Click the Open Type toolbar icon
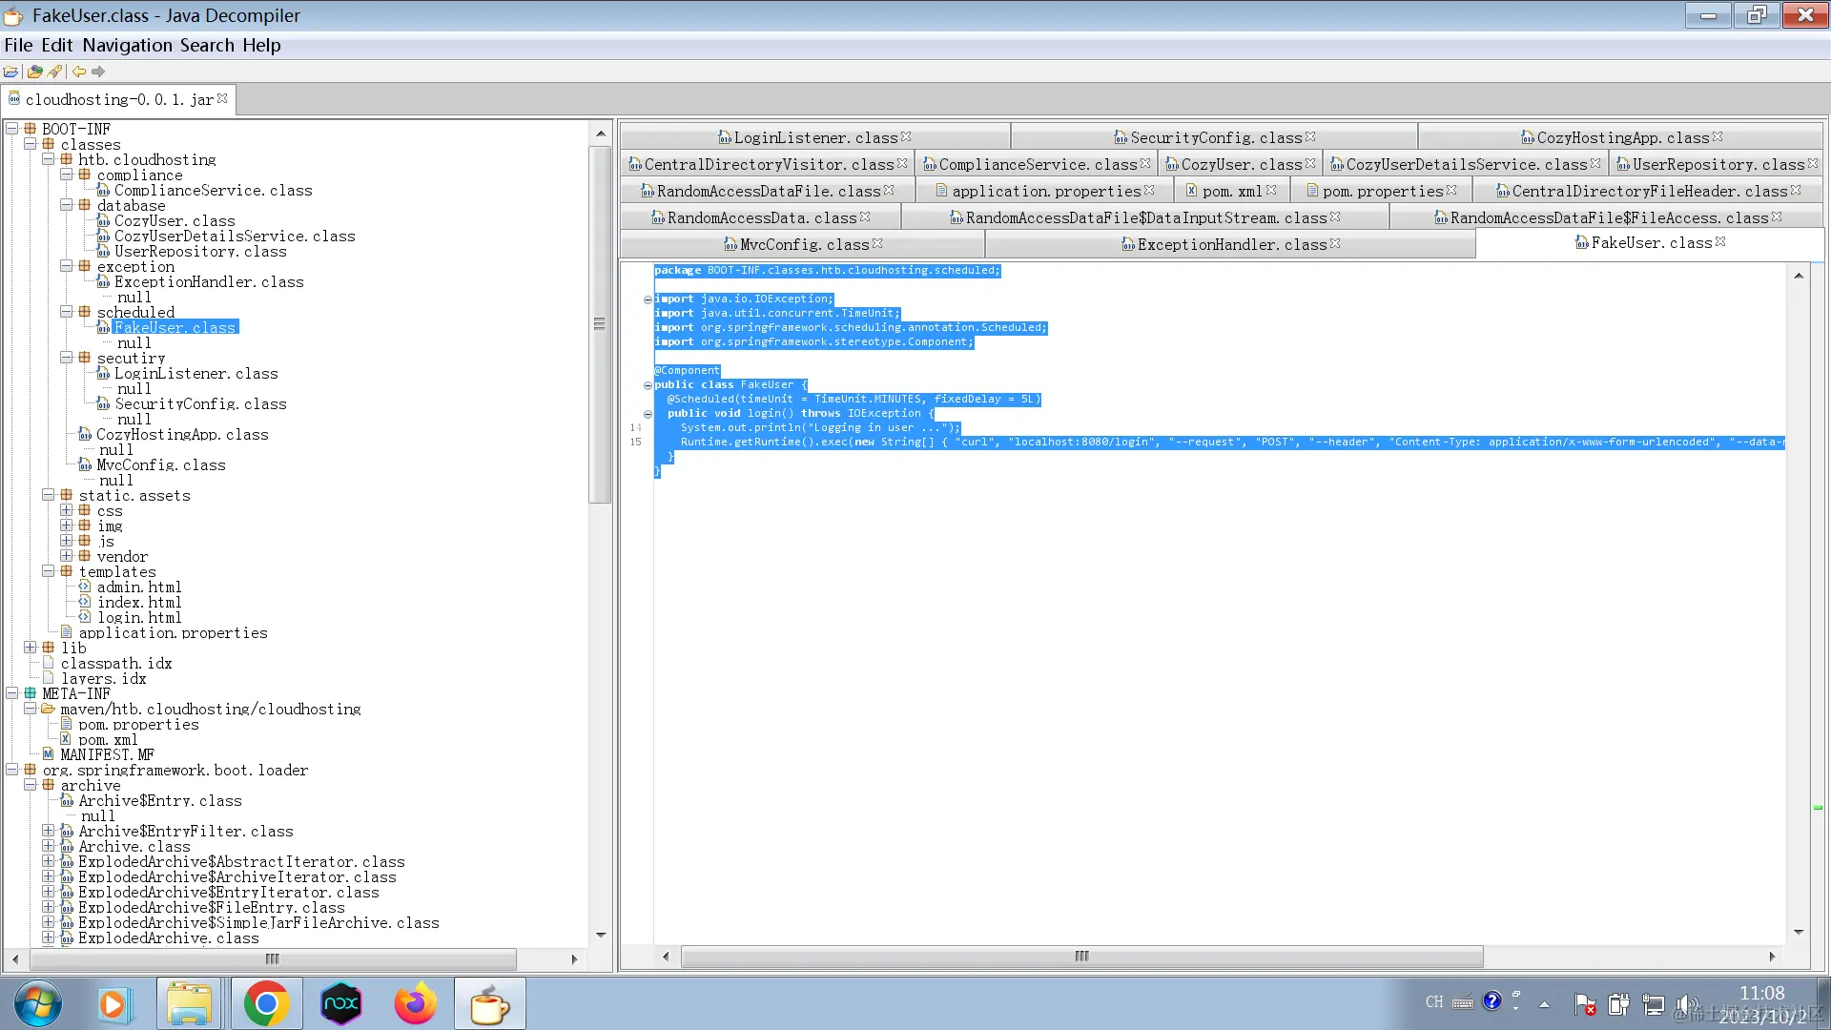The height and width of the screenshot is (1030, 1831). coord(35,72)
